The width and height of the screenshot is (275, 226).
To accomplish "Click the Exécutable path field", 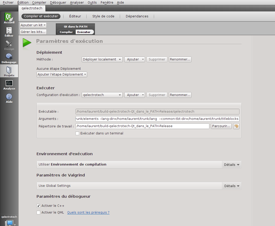I will [157, 111].
